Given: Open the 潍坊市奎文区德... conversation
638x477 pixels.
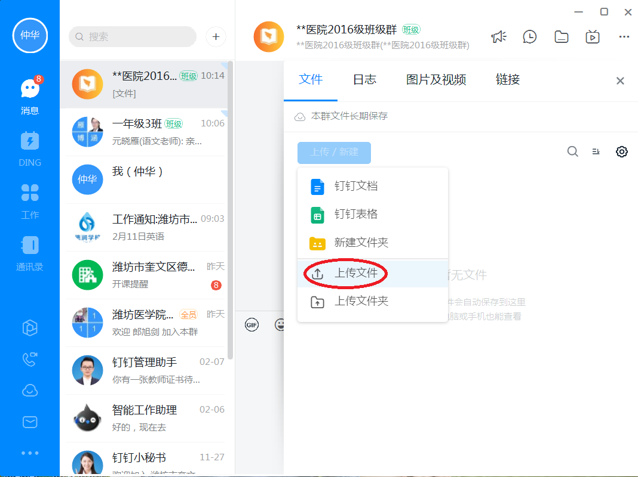Looking at the screenshot, I should tap(144, 275).
